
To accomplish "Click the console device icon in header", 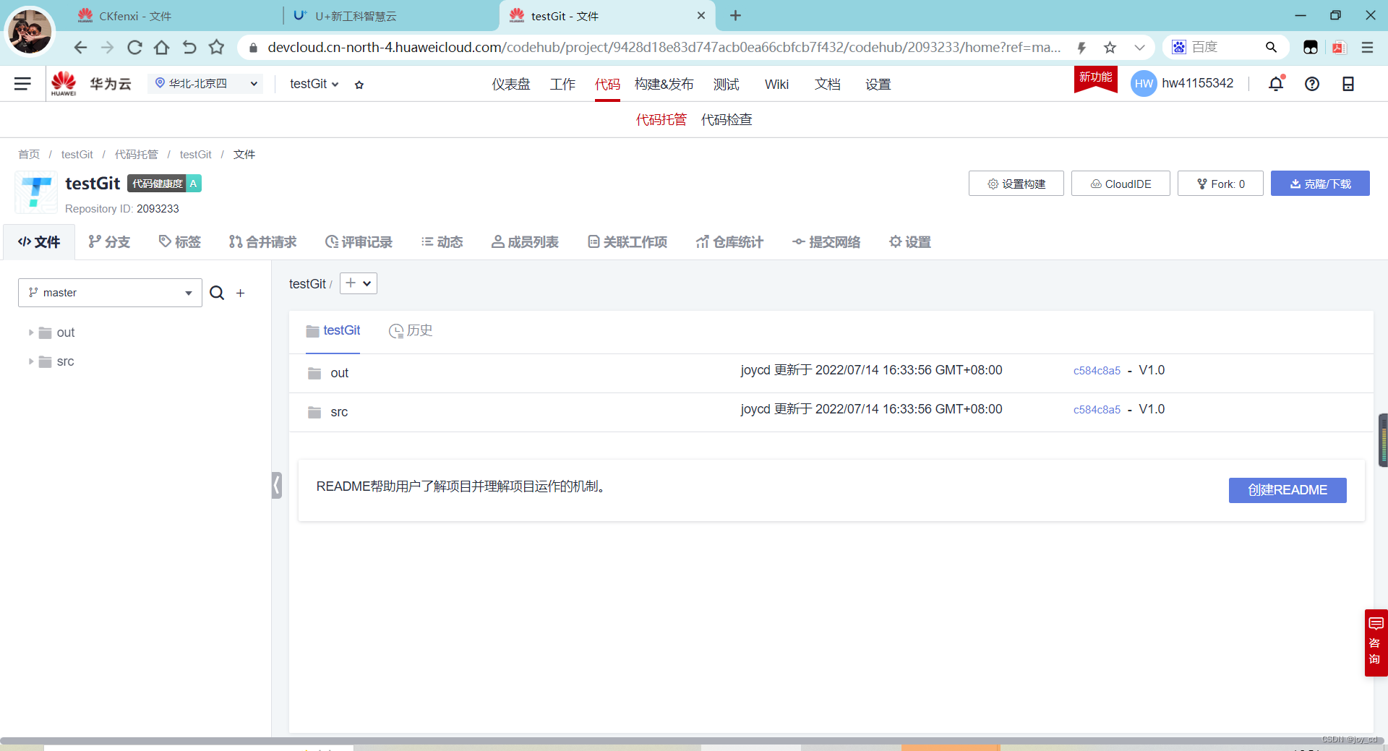I will 1348,84.
